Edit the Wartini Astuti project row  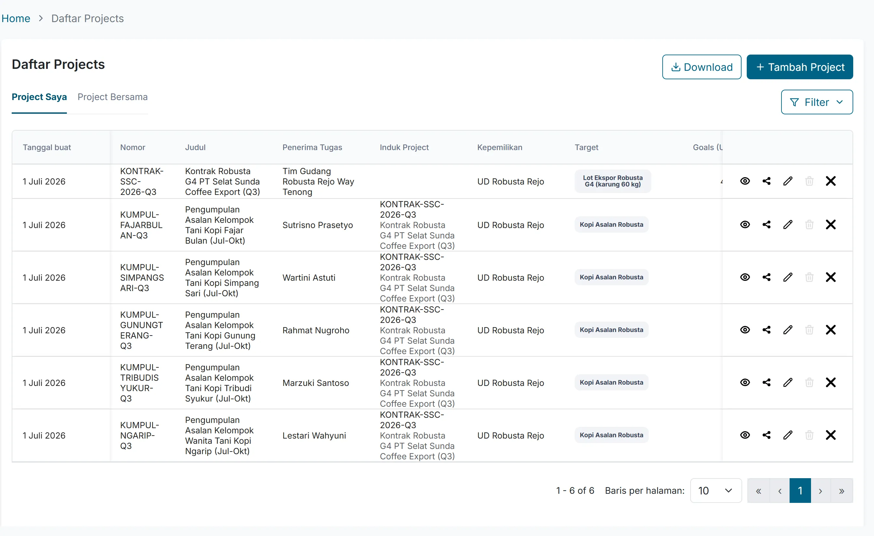coord(788,277)
